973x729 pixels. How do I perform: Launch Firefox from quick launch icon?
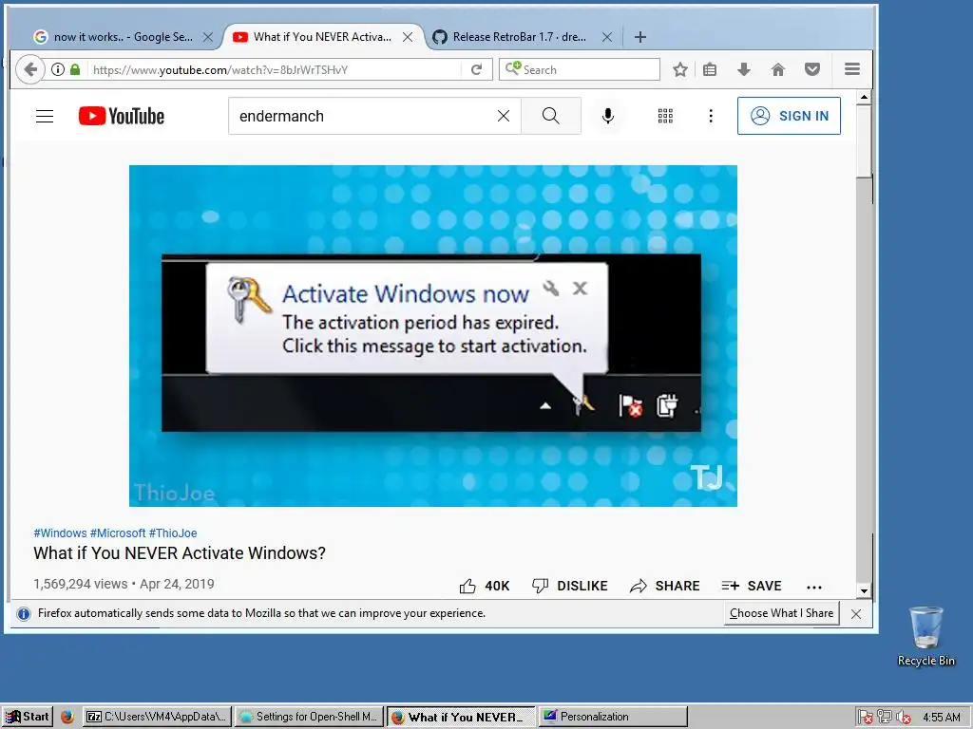click(67, 717)
